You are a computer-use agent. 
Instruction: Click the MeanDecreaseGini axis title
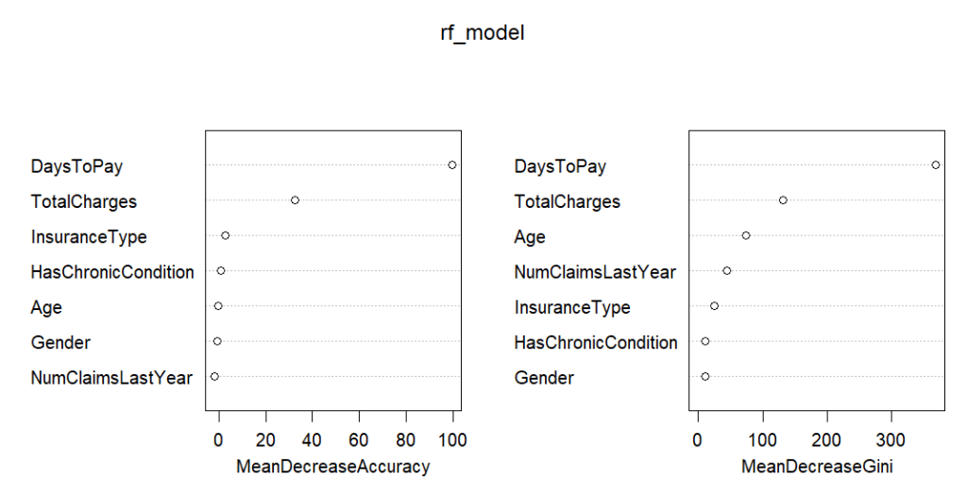click(816, 467)
